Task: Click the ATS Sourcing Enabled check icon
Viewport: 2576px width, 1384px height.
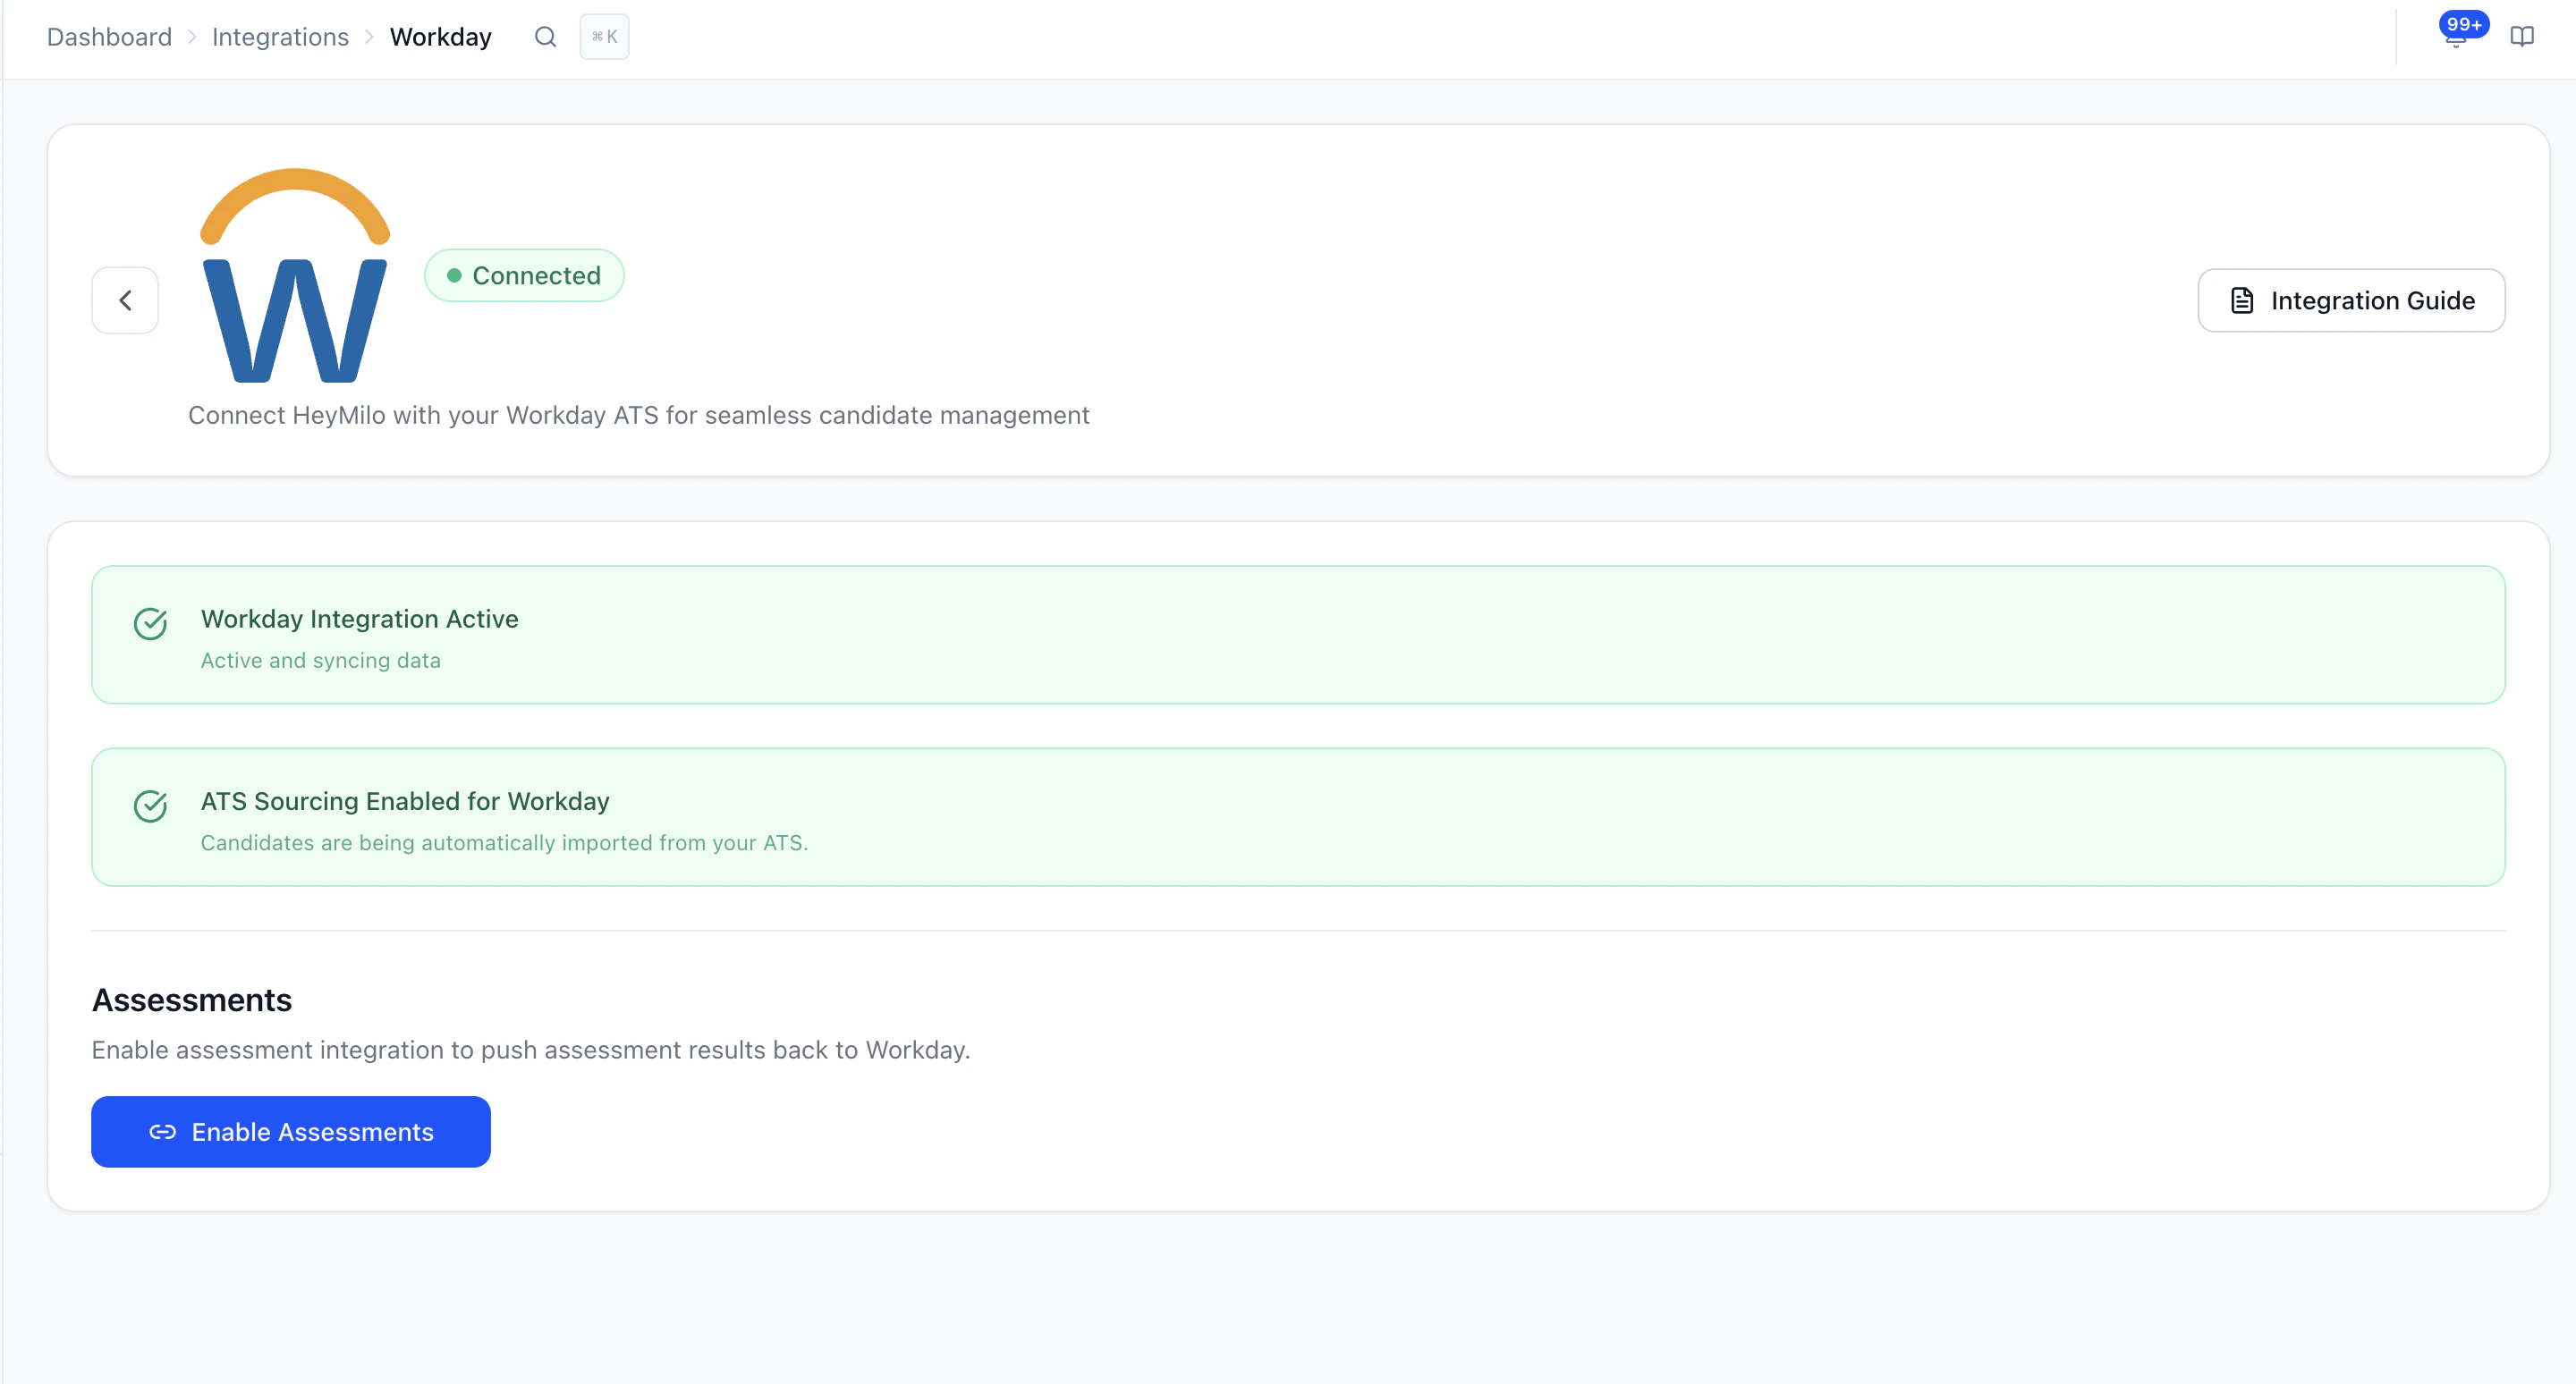Action: coord(150,806)
